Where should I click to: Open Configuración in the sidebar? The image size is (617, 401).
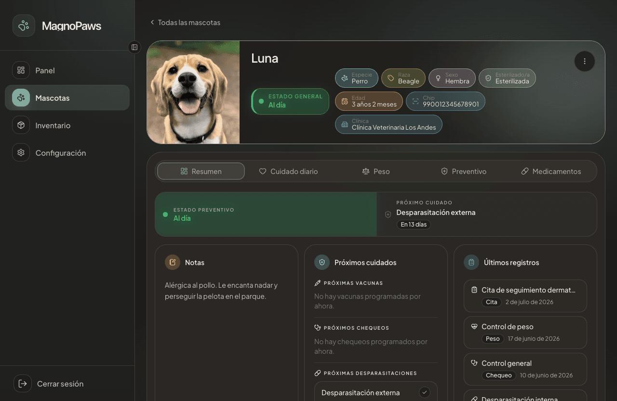pos(67,153)
